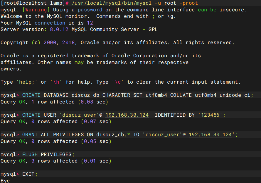Click the server version '8.0.12'
Screen dimensions: 261x183
tap(59, 29)
